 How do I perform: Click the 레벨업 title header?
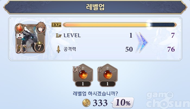95,7
